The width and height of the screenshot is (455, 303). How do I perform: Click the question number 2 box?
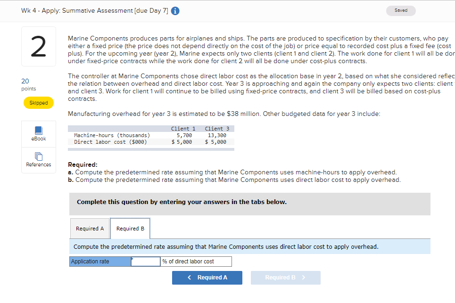tap(39, 46)
